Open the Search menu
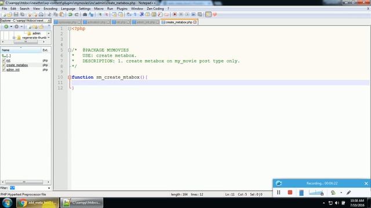Image resolution: width=371 pixels, height=208 pixels. pyautogui.click(x=24, y=9)
